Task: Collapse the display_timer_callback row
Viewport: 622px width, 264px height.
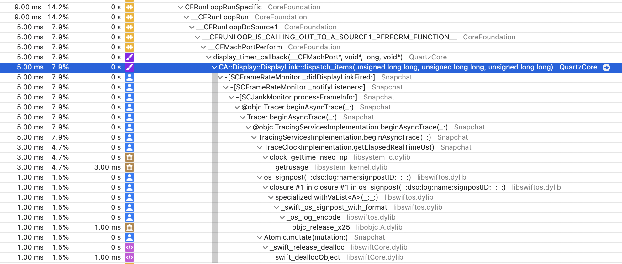Action: pyautogui.click(x=209, y=57)
